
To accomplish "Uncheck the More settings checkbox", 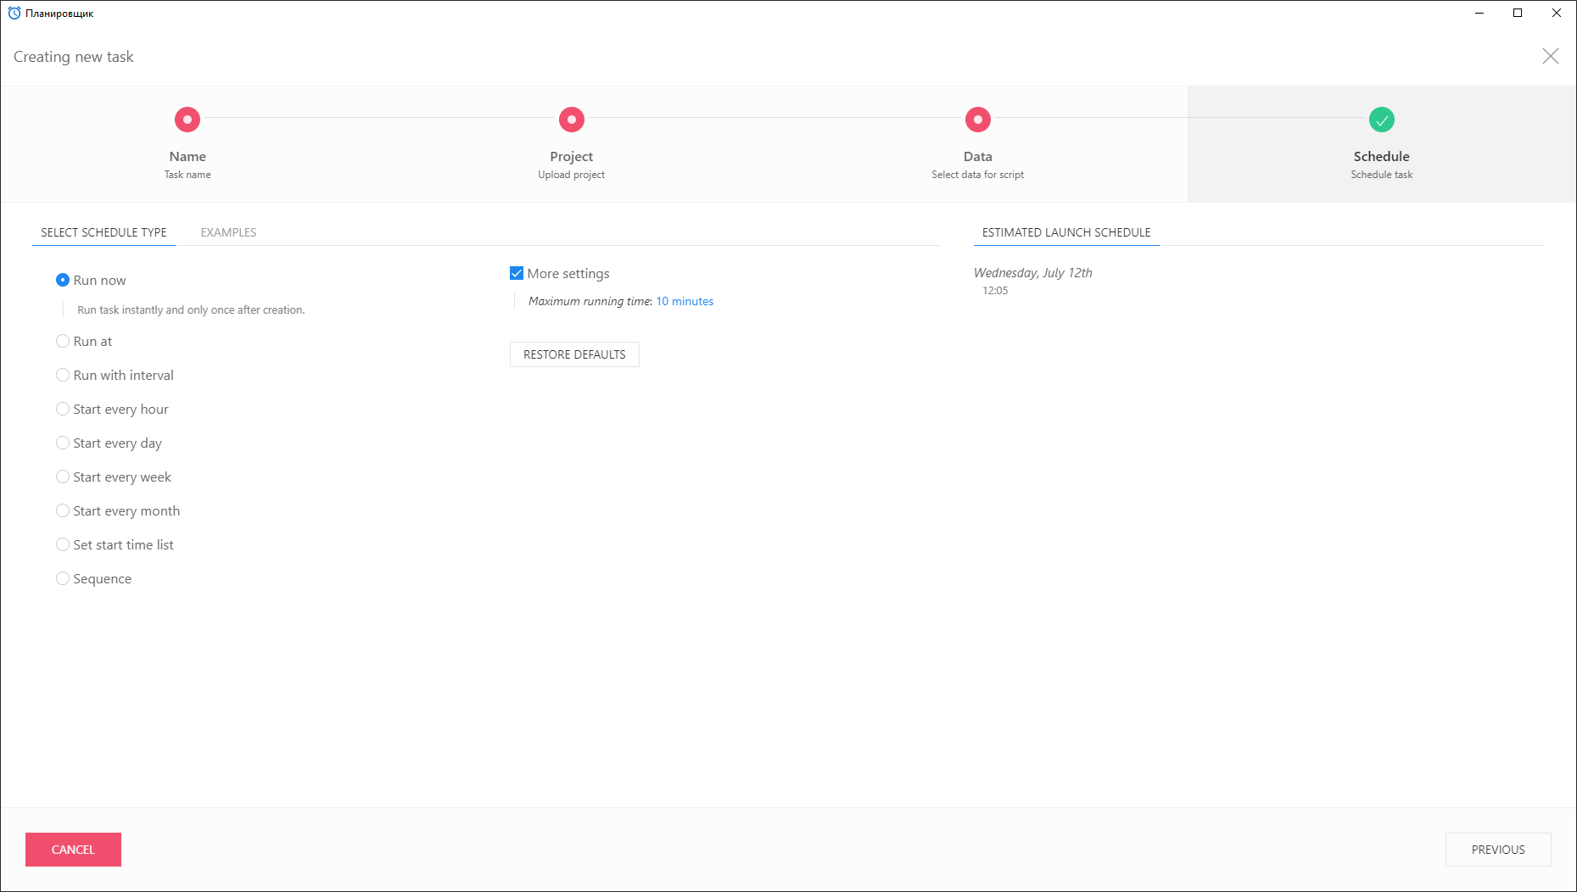I will point(517,273).
